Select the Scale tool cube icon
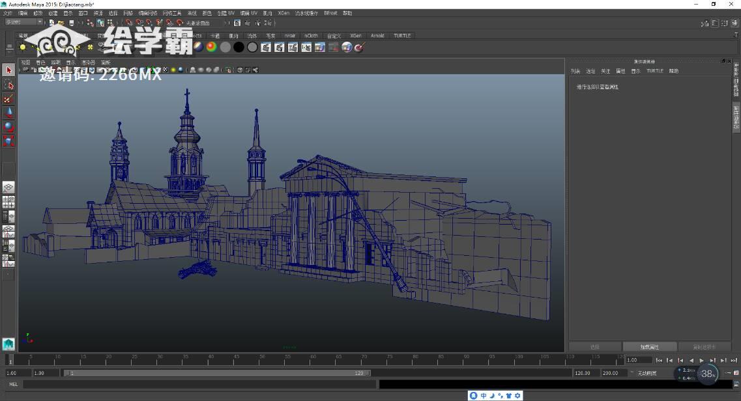The width and height of the screenshot is (741, 401). 8,141
